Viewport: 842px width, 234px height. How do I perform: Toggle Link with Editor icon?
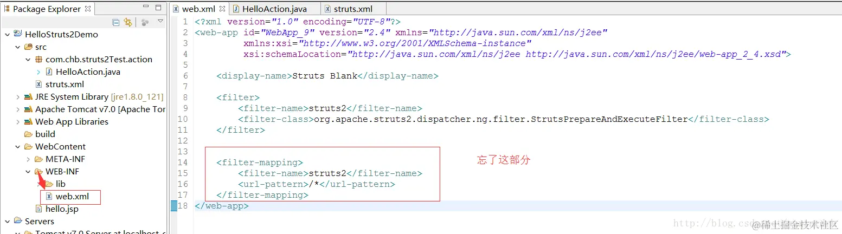128,22
